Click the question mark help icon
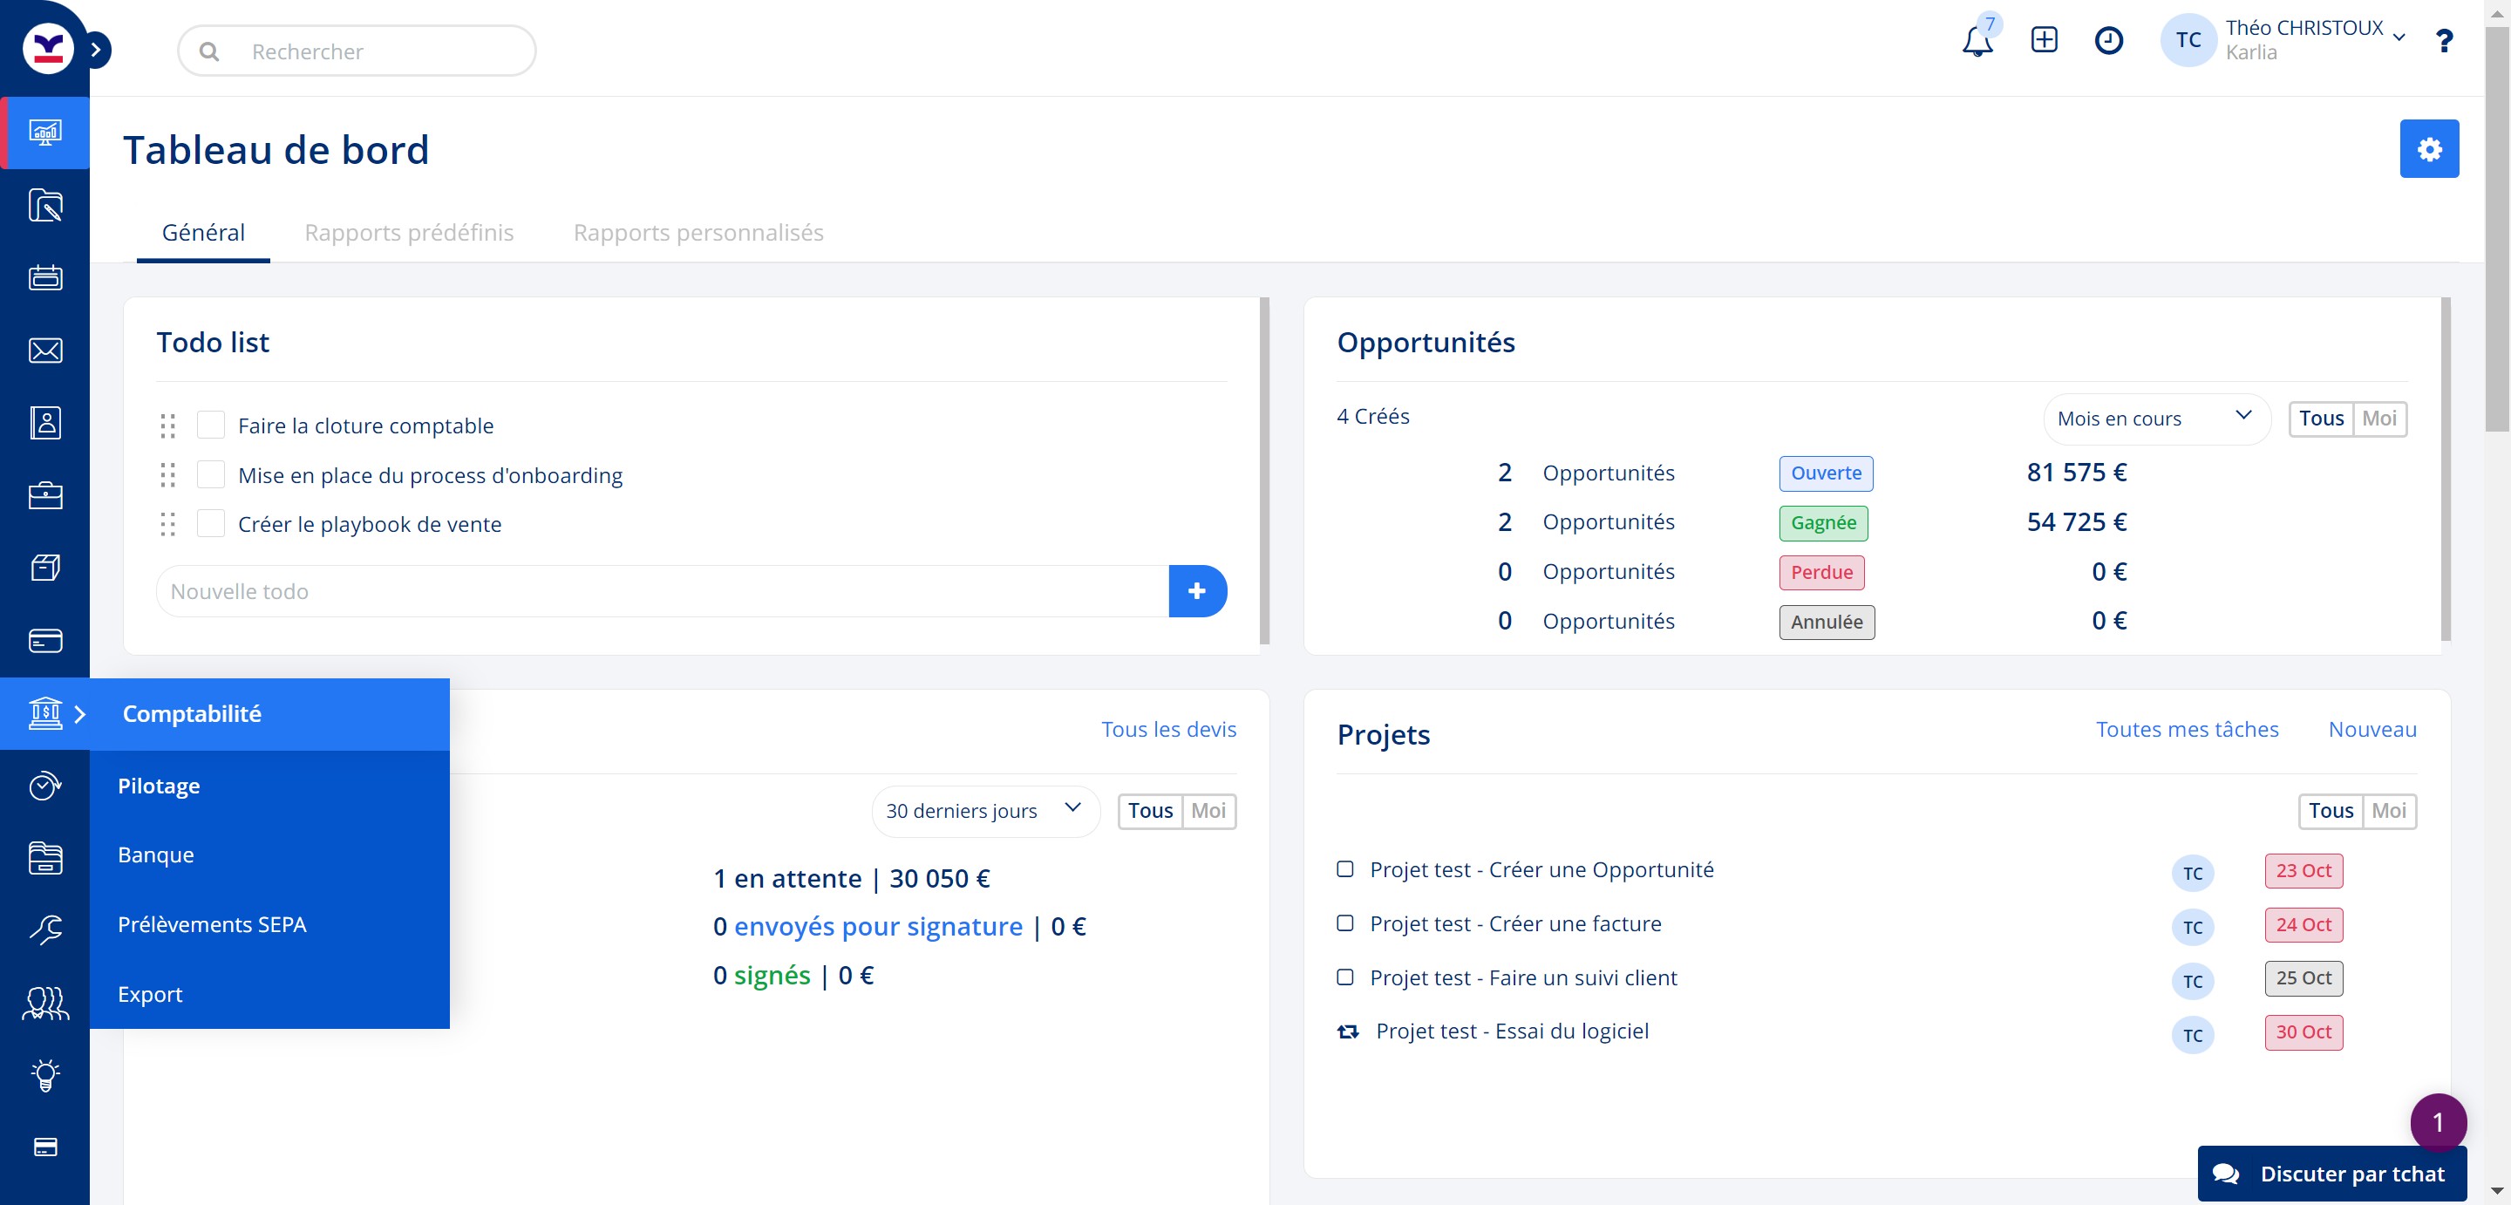This screenshot has width=2511, height=1205. [2443, 41]
